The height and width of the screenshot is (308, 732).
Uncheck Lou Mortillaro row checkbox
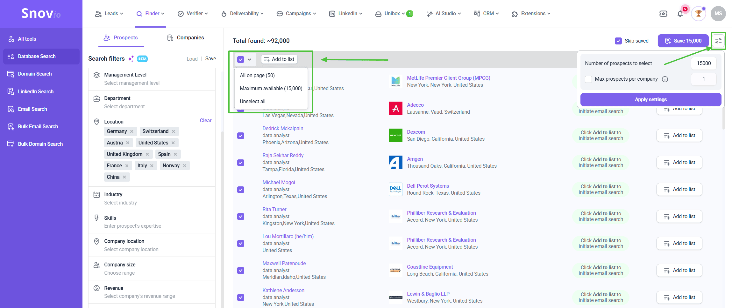pos(241,244)
